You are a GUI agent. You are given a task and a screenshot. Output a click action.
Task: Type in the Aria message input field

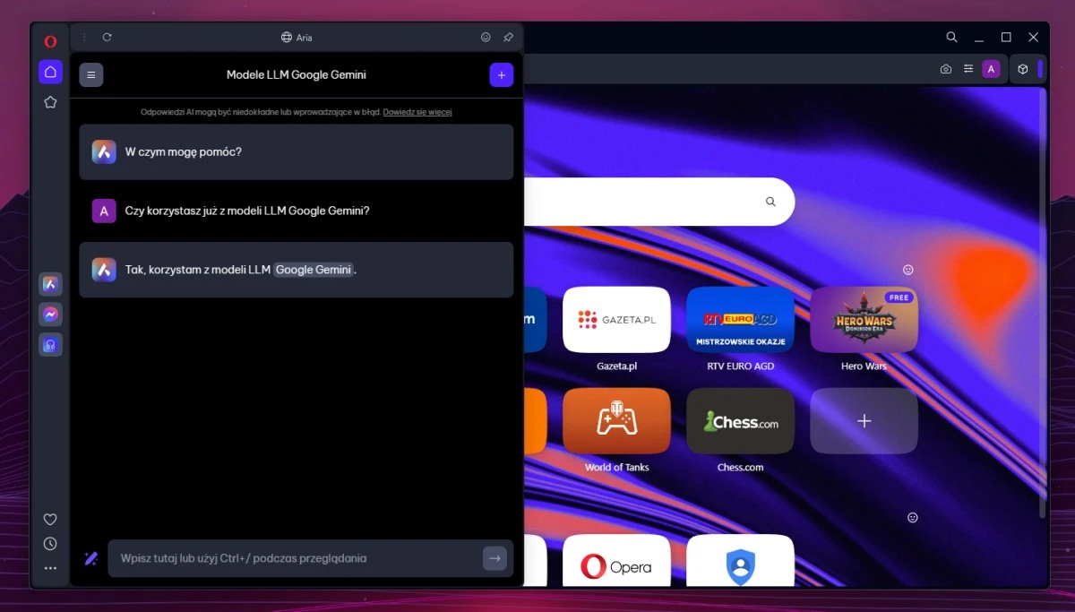coord(296,558)
